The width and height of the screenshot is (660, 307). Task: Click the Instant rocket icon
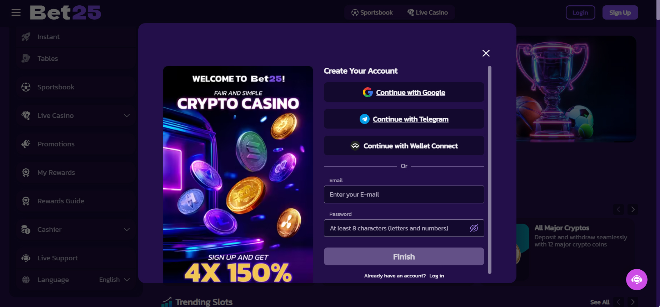point(26,37)
